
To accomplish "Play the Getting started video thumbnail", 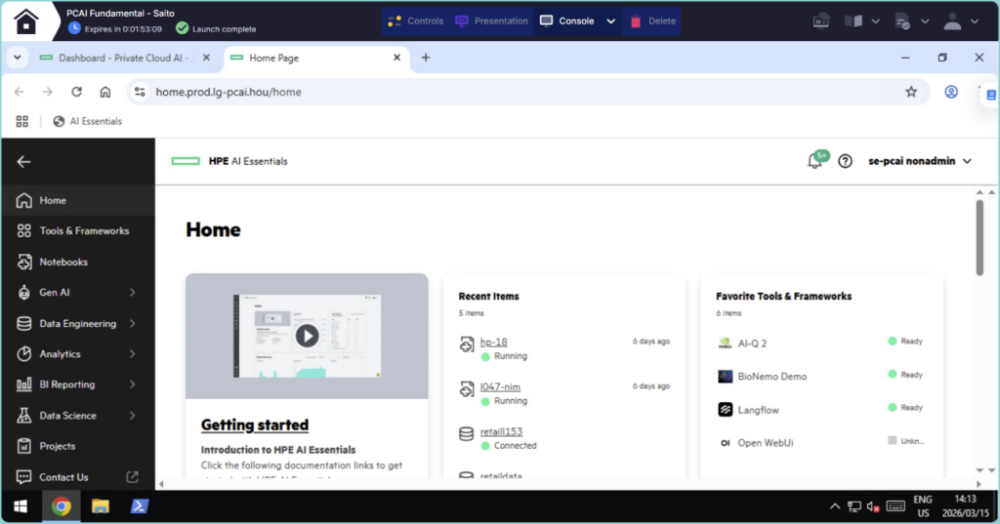I will click(307, 336).
